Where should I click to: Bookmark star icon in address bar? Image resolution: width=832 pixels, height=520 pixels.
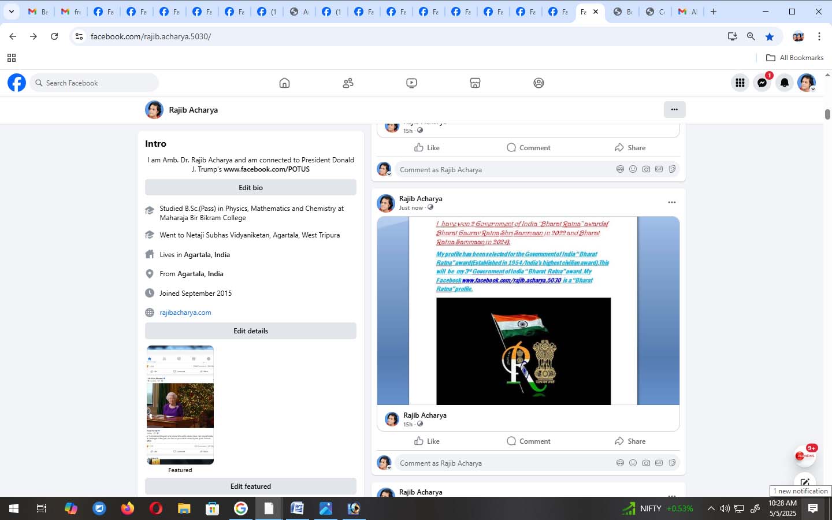(770, 36)
